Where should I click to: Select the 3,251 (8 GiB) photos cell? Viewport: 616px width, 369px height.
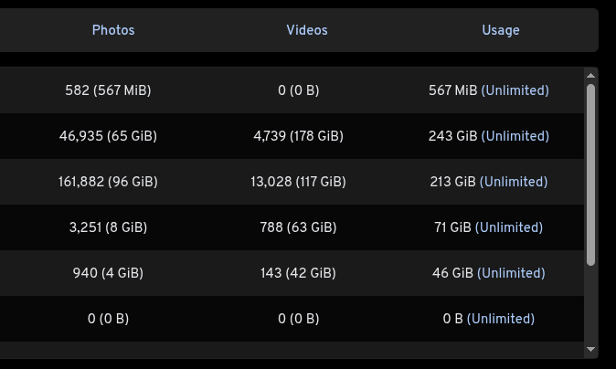[x=108, y=227]
